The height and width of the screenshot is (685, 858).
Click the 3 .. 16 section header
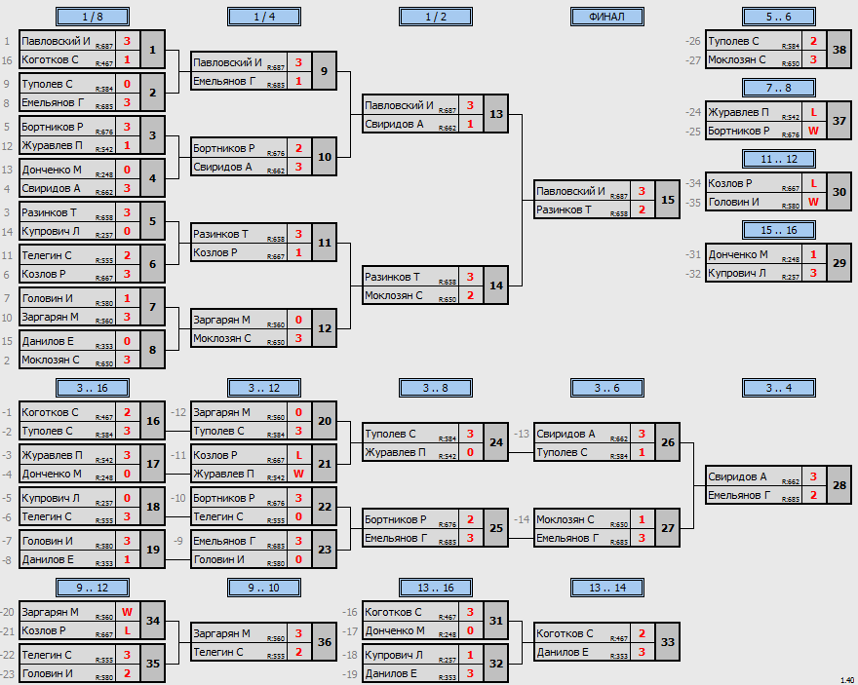point(93,388)
